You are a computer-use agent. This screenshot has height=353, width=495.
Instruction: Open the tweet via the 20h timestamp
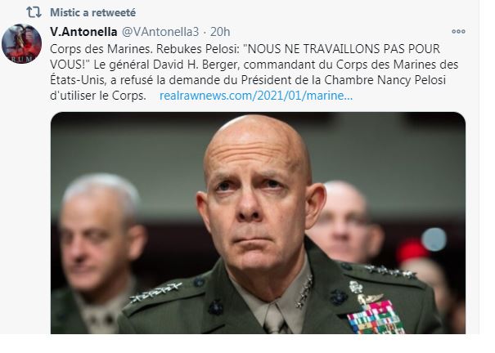(x=220, y=32)
